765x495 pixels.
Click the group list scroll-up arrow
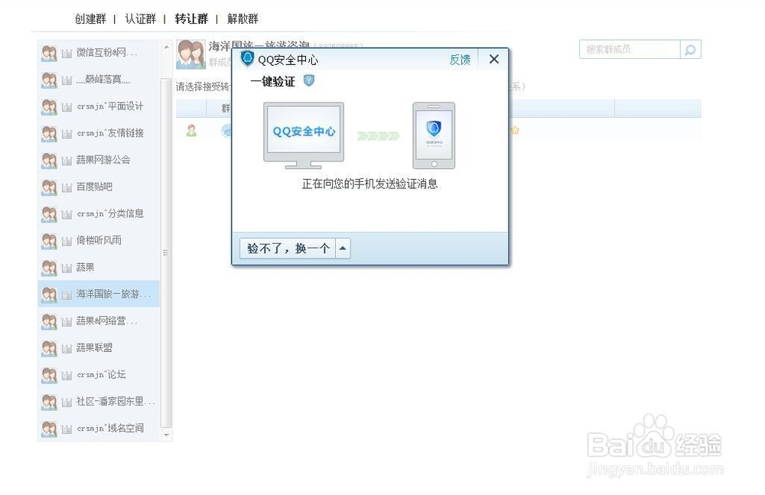pyautogui.click(x=166, y=47)
